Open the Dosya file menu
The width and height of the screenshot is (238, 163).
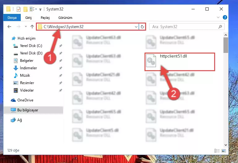(x=12, y=18)
